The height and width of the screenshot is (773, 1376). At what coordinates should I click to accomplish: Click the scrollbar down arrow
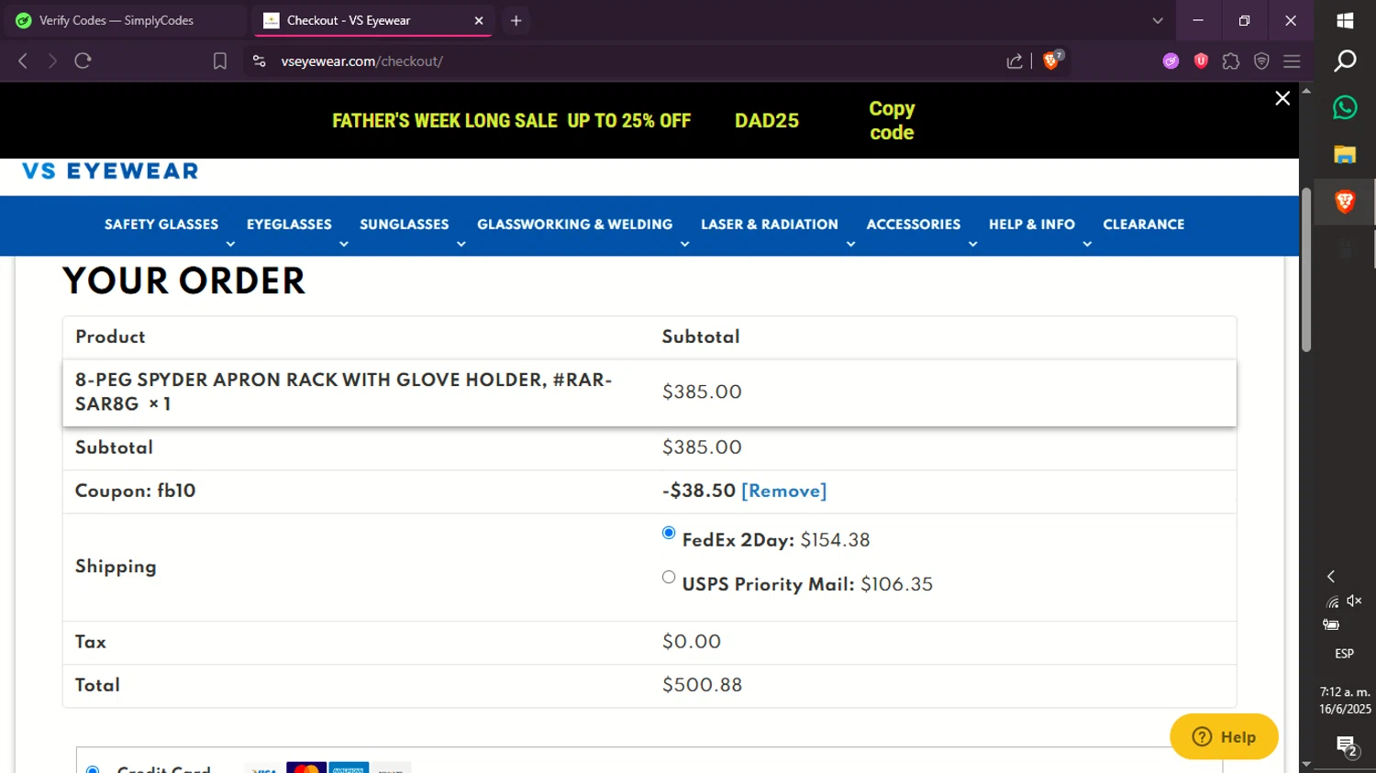(x=1306, y=764)
